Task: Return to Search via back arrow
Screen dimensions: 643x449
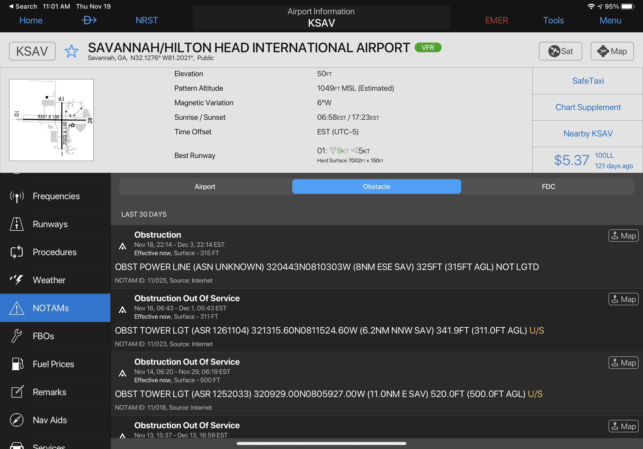Action: (23, 6)
